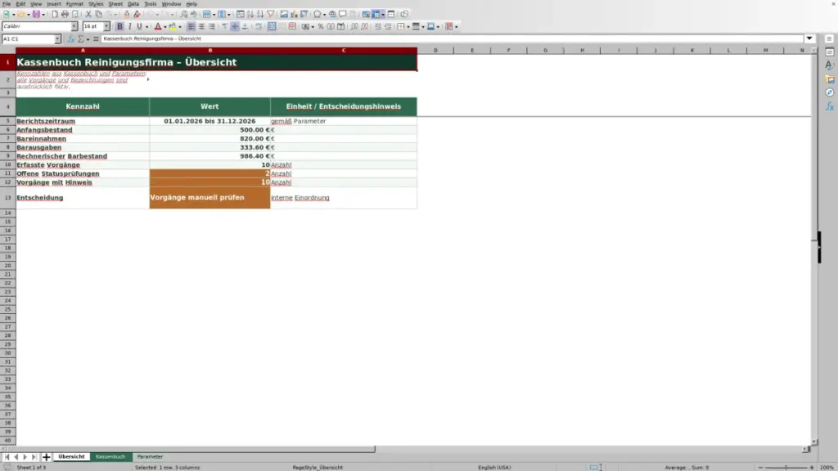The height and width of the screenshot is (471, 838).
Task: Open sidebar Styles panel icon
Action: point(830,65)
